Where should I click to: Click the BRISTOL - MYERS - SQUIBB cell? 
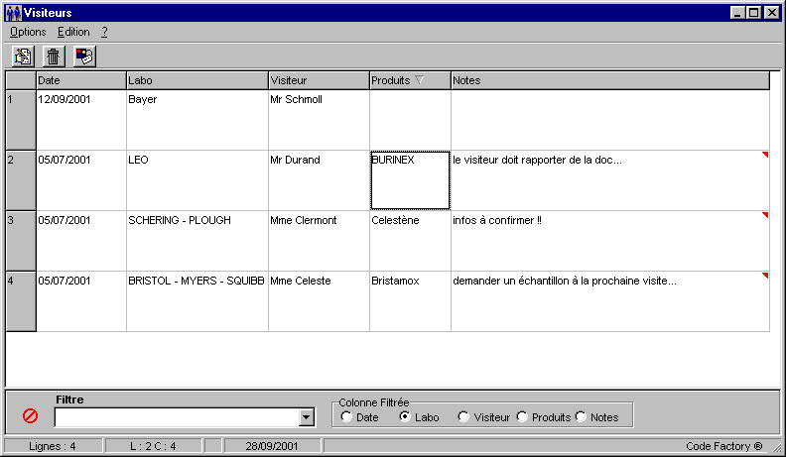(x=197, y=301)
